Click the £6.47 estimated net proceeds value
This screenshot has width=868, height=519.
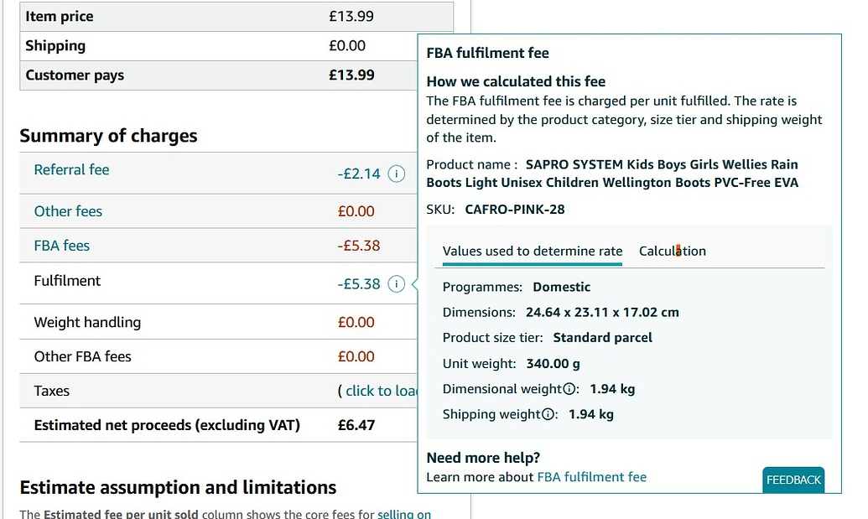[356, 425]
